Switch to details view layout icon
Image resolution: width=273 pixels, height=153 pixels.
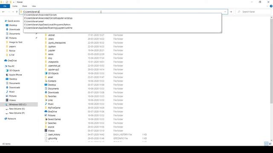[x=266, y=144]
